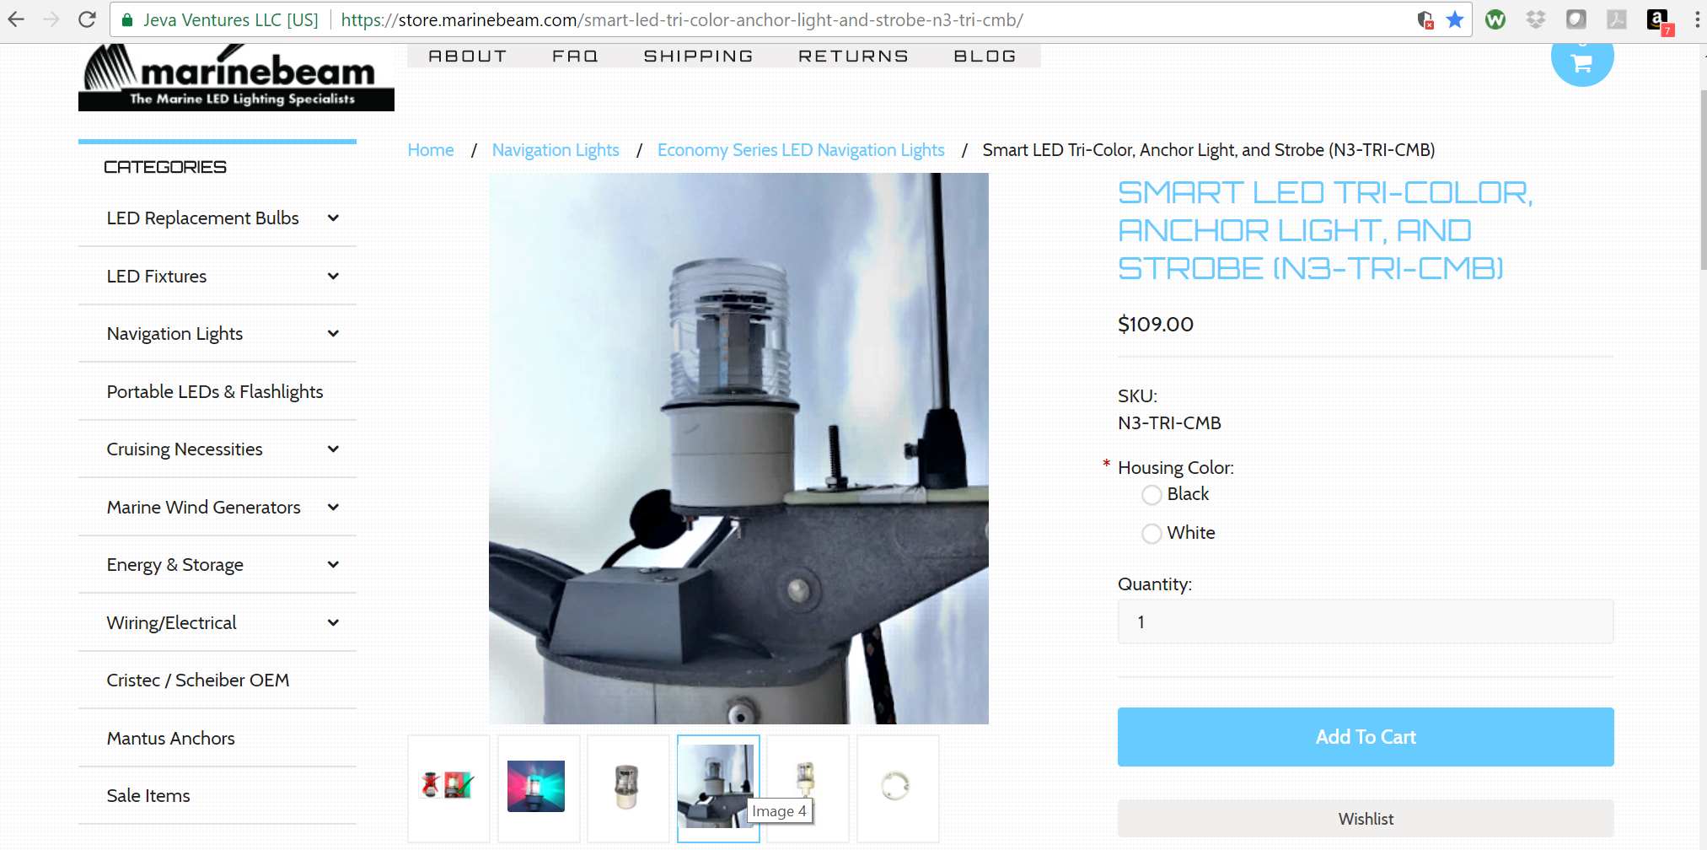The height and width of the screenshot is (850, 1707).
Task: Expand Energy & Storage chevron
Action: click(x=333, y=565)
